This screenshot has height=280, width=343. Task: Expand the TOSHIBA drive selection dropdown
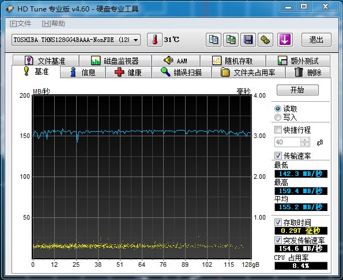tap(135, 40)
